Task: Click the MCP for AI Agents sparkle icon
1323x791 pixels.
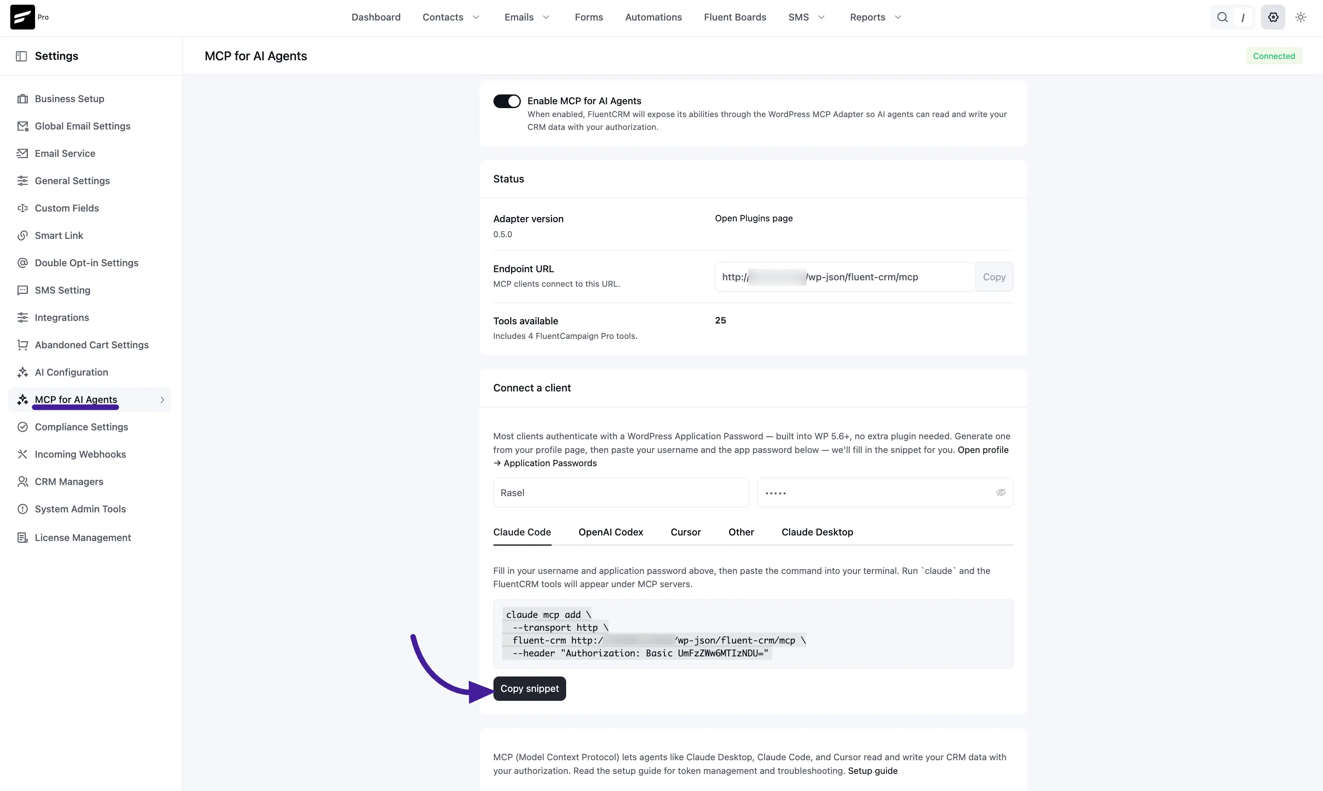Action: click(x=22, y=400)
